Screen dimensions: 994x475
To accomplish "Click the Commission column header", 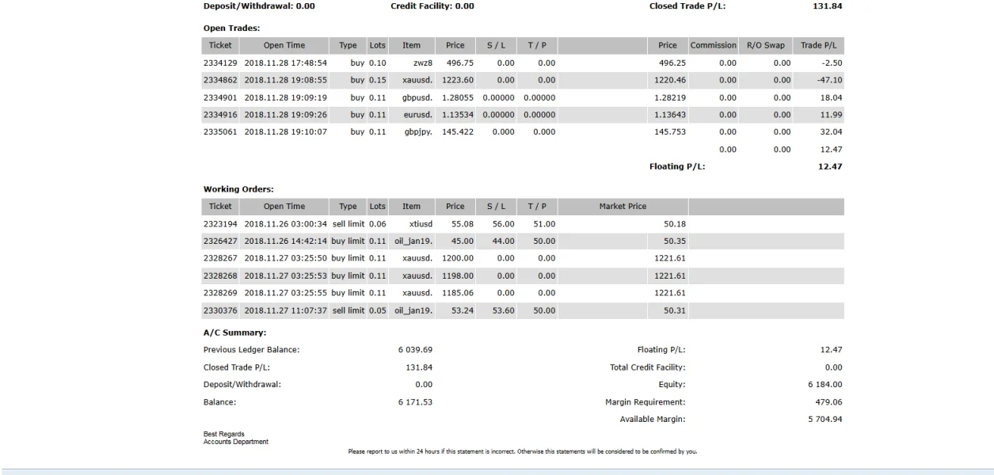I will click(x=714, y=45).
